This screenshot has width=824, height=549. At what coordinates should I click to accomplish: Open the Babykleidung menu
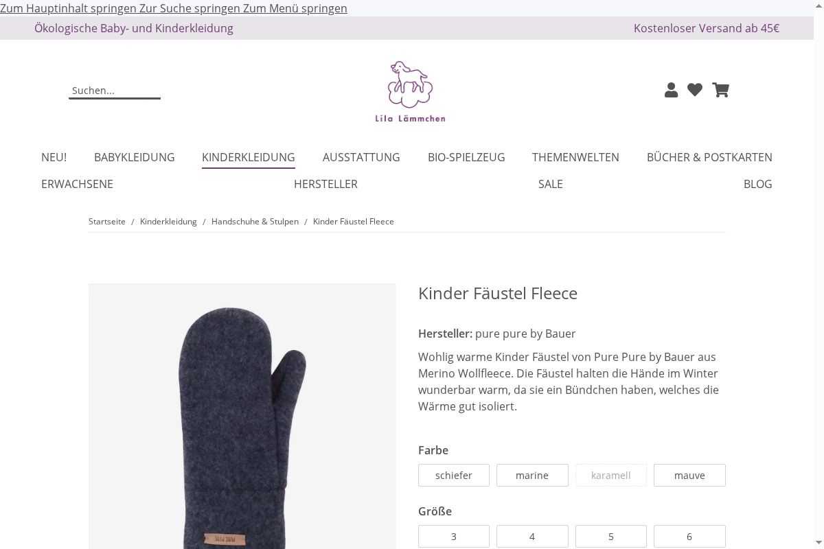[135, 157]
